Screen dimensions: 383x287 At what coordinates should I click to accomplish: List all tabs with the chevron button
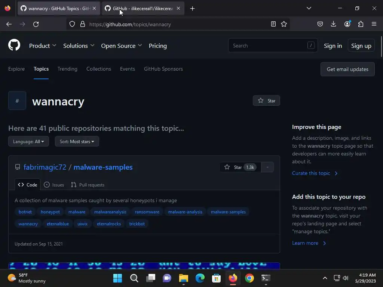309,8
